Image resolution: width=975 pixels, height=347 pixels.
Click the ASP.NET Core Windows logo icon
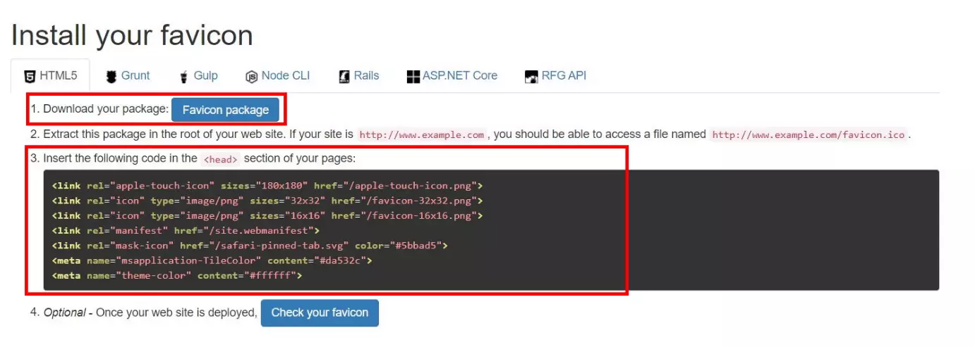[413, 76]
